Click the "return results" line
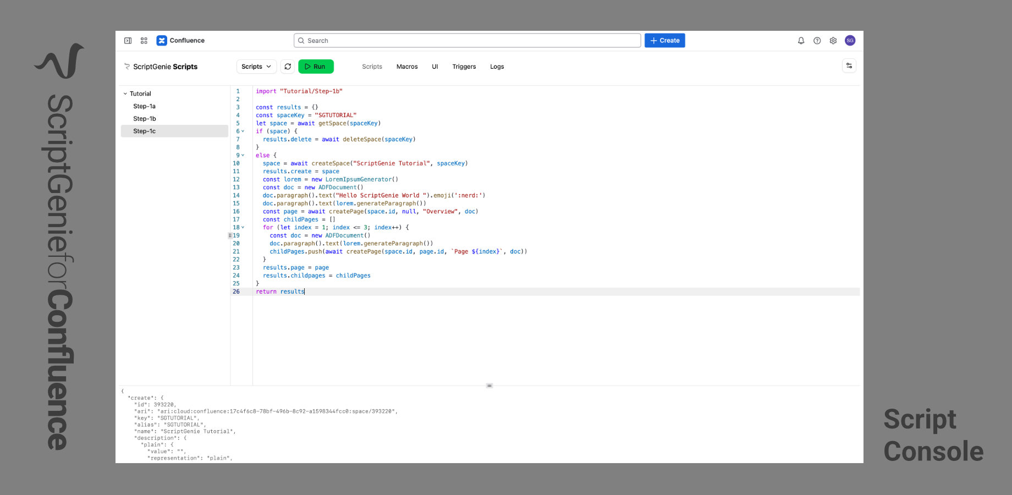This screenshot has width=1012, height=495. coord(280,292)
